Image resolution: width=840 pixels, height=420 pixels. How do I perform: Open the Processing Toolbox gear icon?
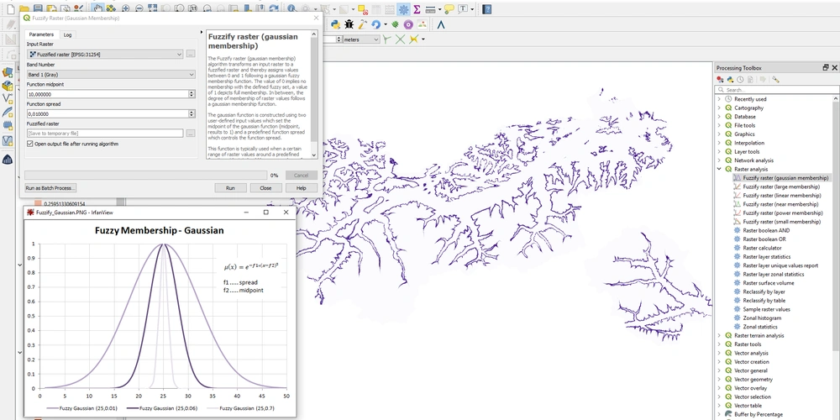point(403,9)
